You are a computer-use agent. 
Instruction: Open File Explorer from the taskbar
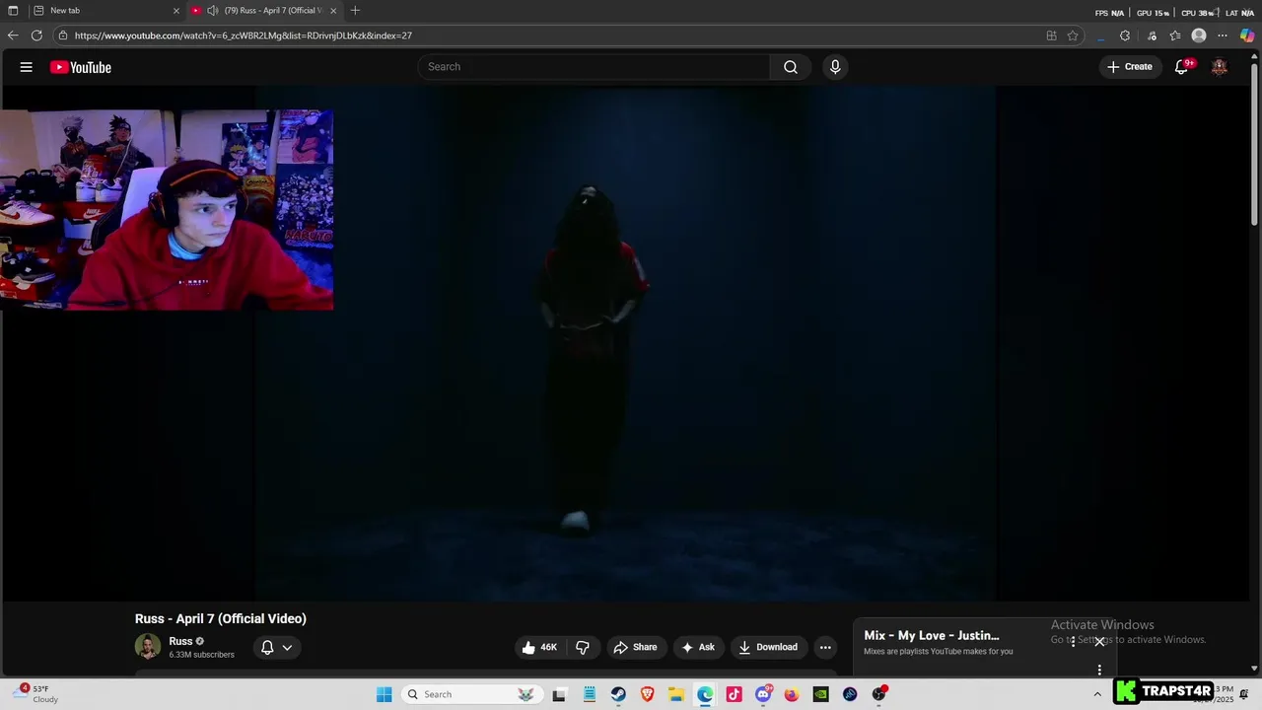tap(676, 694)
